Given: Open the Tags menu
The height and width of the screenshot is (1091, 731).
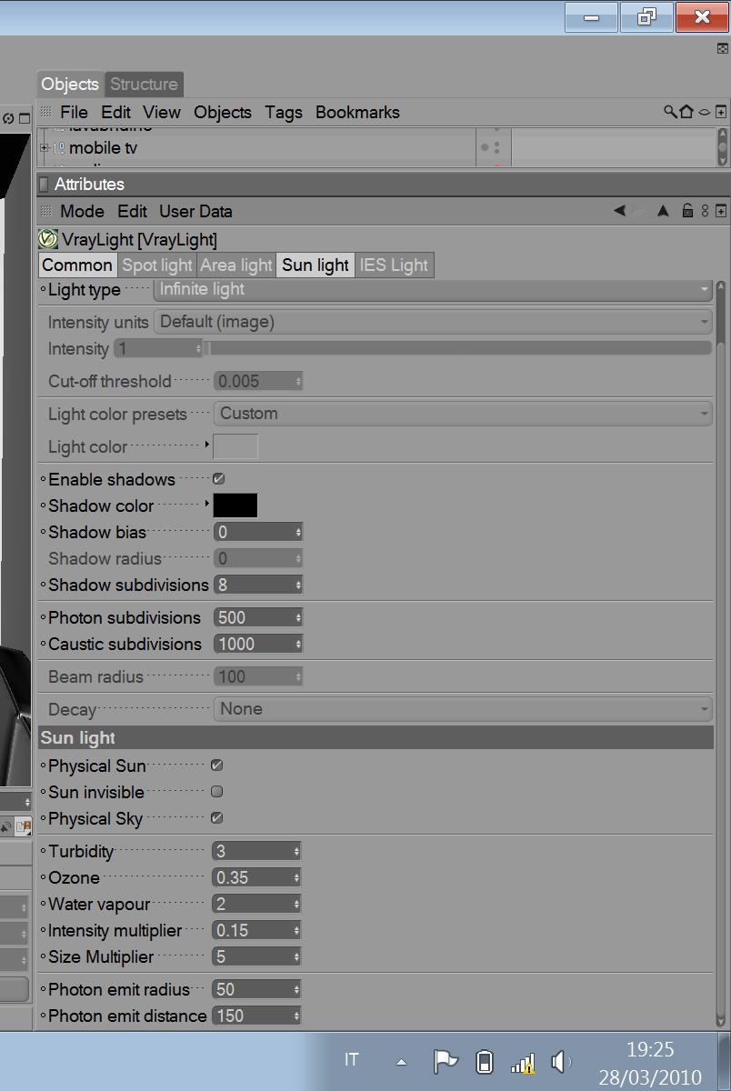Looking at the screenshot, I should point(284,112).
